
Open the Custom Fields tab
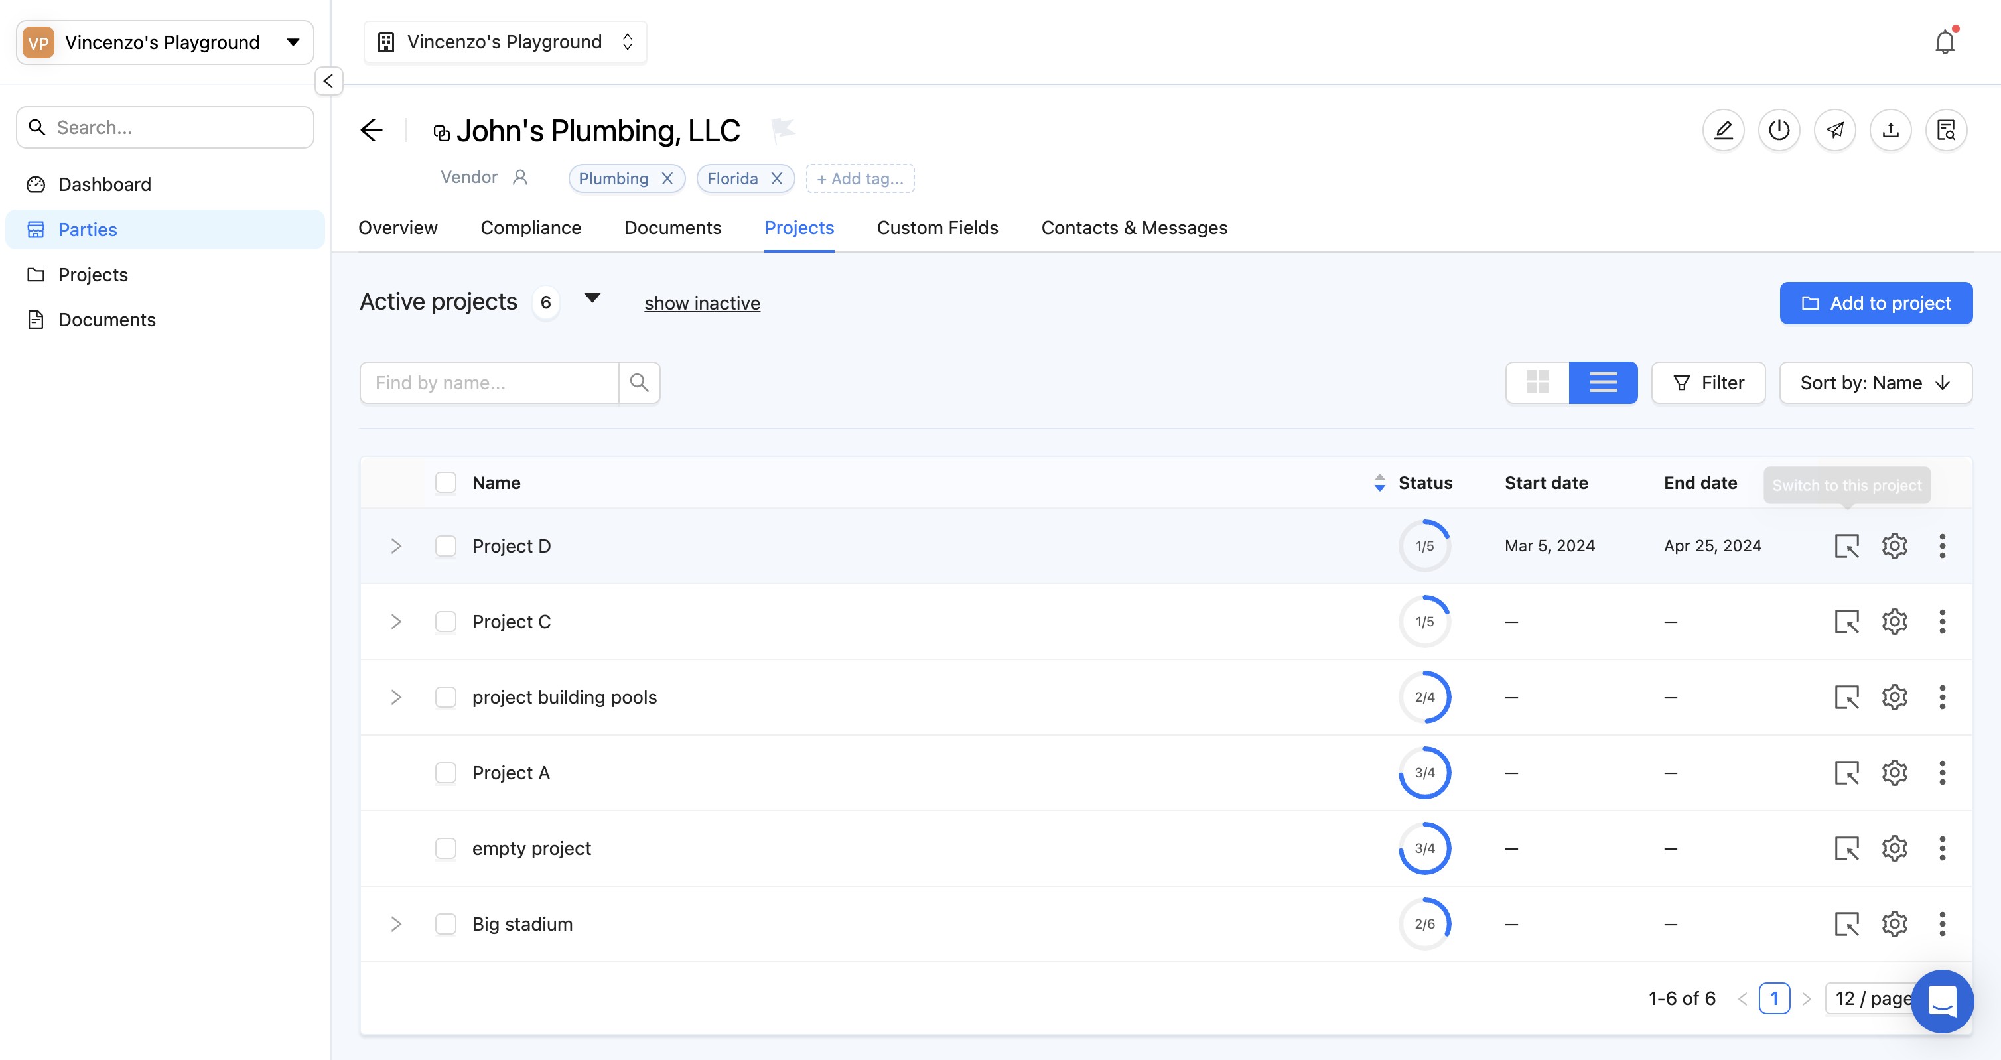point(937,228)
